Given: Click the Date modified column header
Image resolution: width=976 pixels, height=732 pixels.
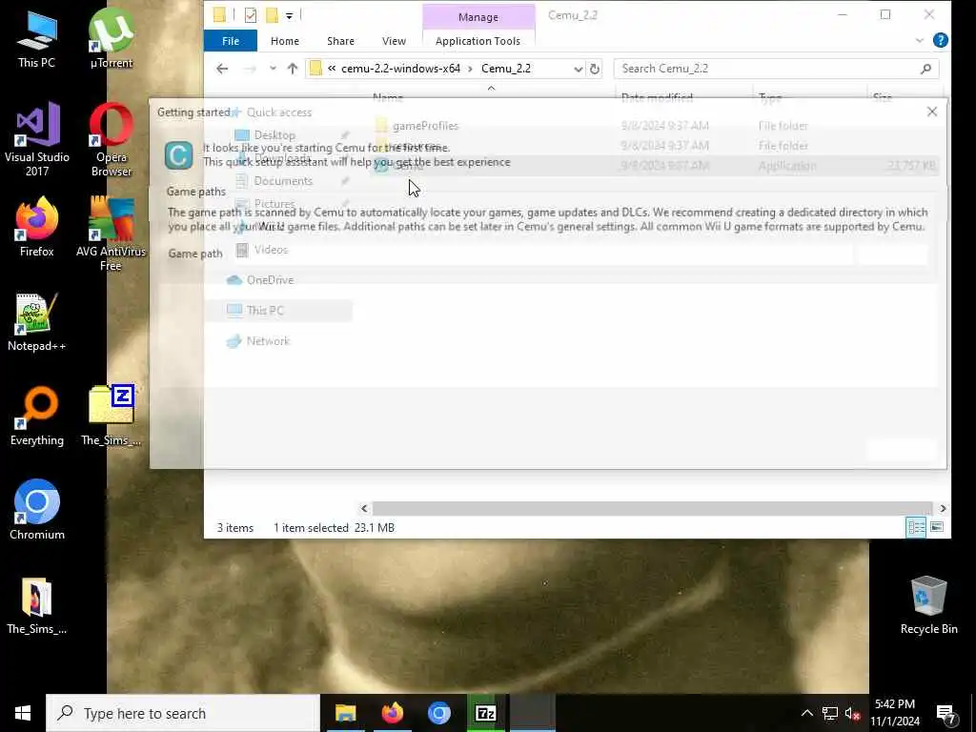Looking at the screenshot, I should point(657,97).
